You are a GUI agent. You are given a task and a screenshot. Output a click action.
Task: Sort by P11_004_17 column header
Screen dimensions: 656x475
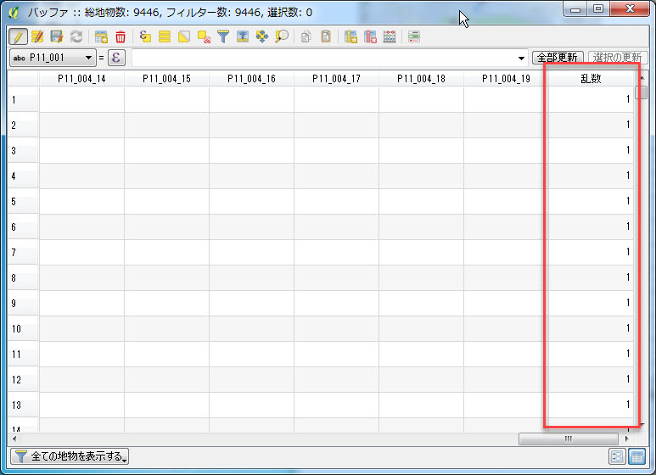click(336, 79)
